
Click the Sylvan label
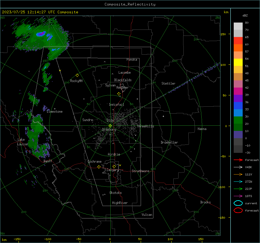point(110,85)
